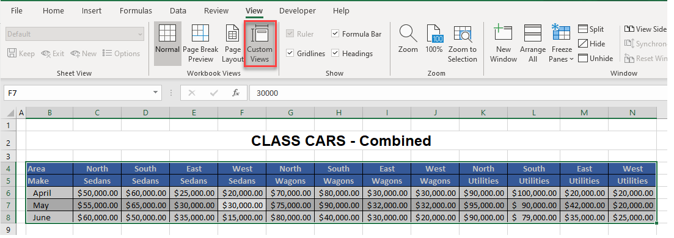This screenshot has width=674, height=238.
Task: Click Synchronous Scrolling icon
Action: 629,44
